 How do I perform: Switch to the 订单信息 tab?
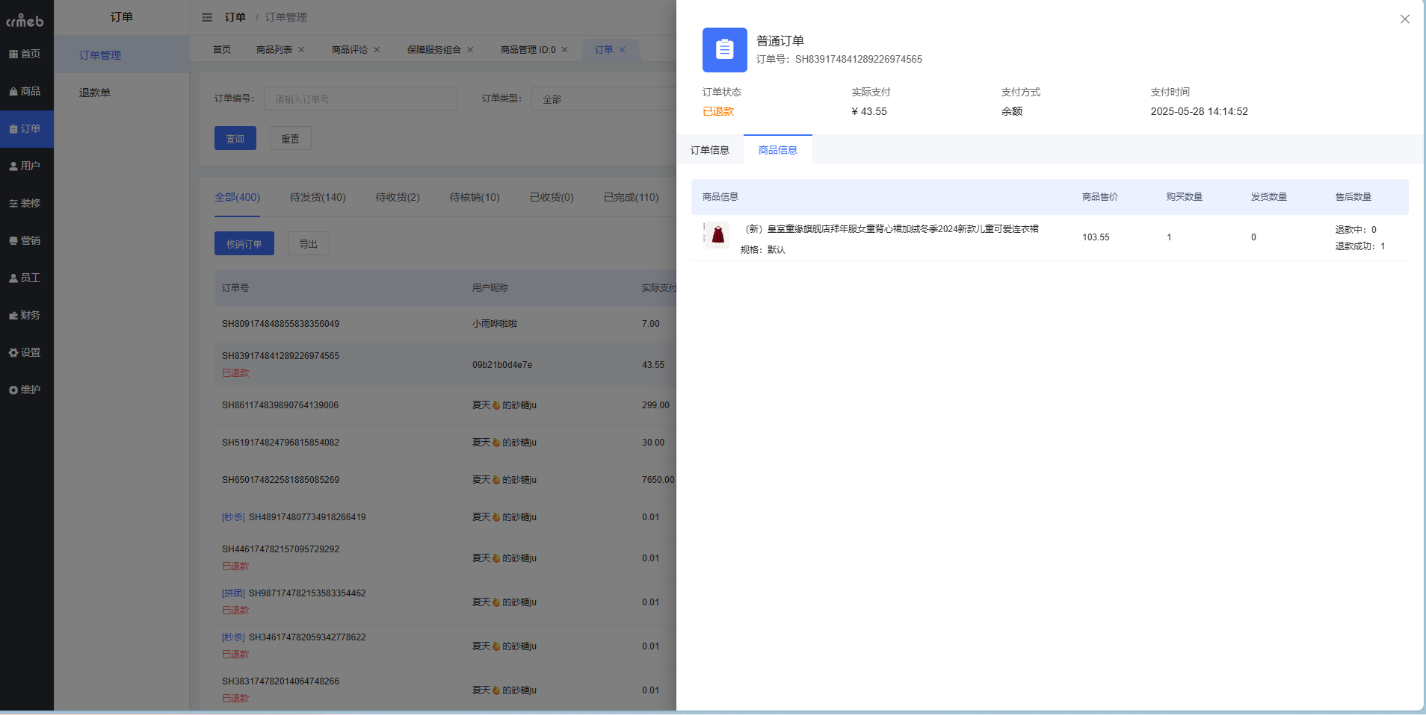click(710, 149)
